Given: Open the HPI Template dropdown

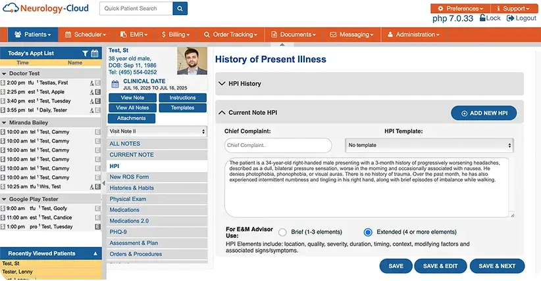Looking at the screenshot, I should pos(429,145).
